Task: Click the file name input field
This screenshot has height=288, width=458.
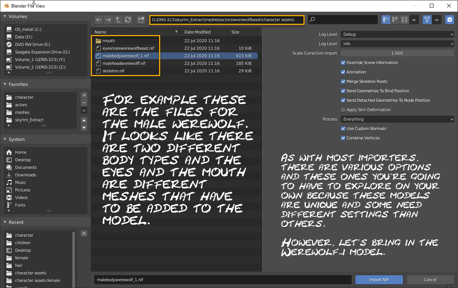Action: tap(223, 280)
